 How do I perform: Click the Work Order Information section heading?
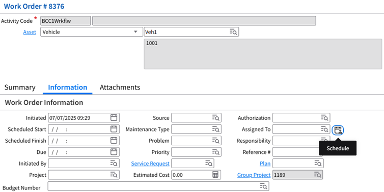[44, 103]
